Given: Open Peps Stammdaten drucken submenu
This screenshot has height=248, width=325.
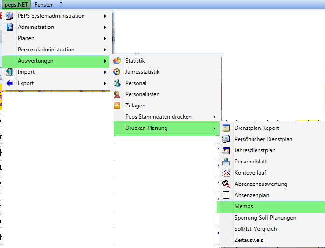Looking at the screenshot, I should pos(167,117).
